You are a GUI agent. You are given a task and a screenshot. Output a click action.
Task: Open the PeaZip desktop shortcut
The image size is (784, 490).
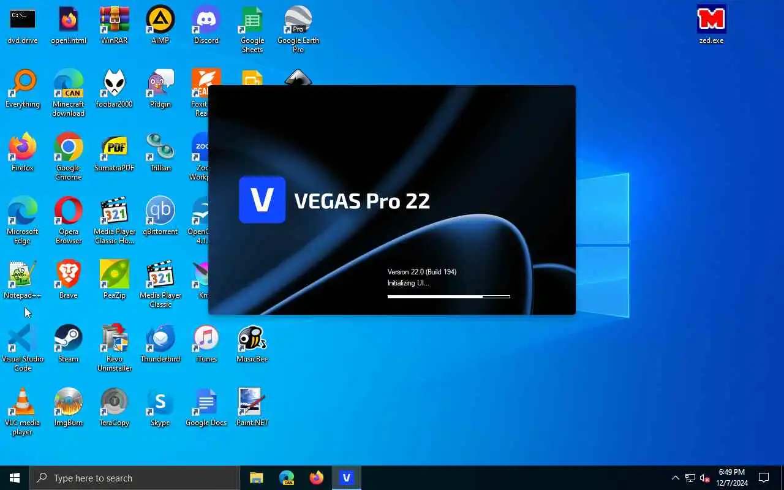point(115,280)
